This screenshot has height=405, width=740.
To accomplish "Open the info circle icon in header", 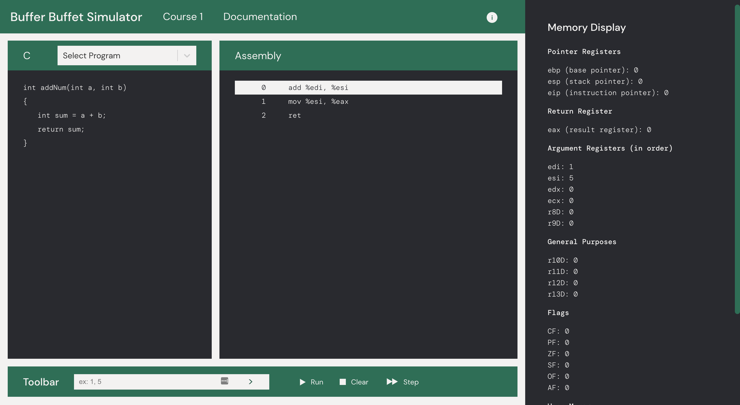I will (x=492, y=17).
